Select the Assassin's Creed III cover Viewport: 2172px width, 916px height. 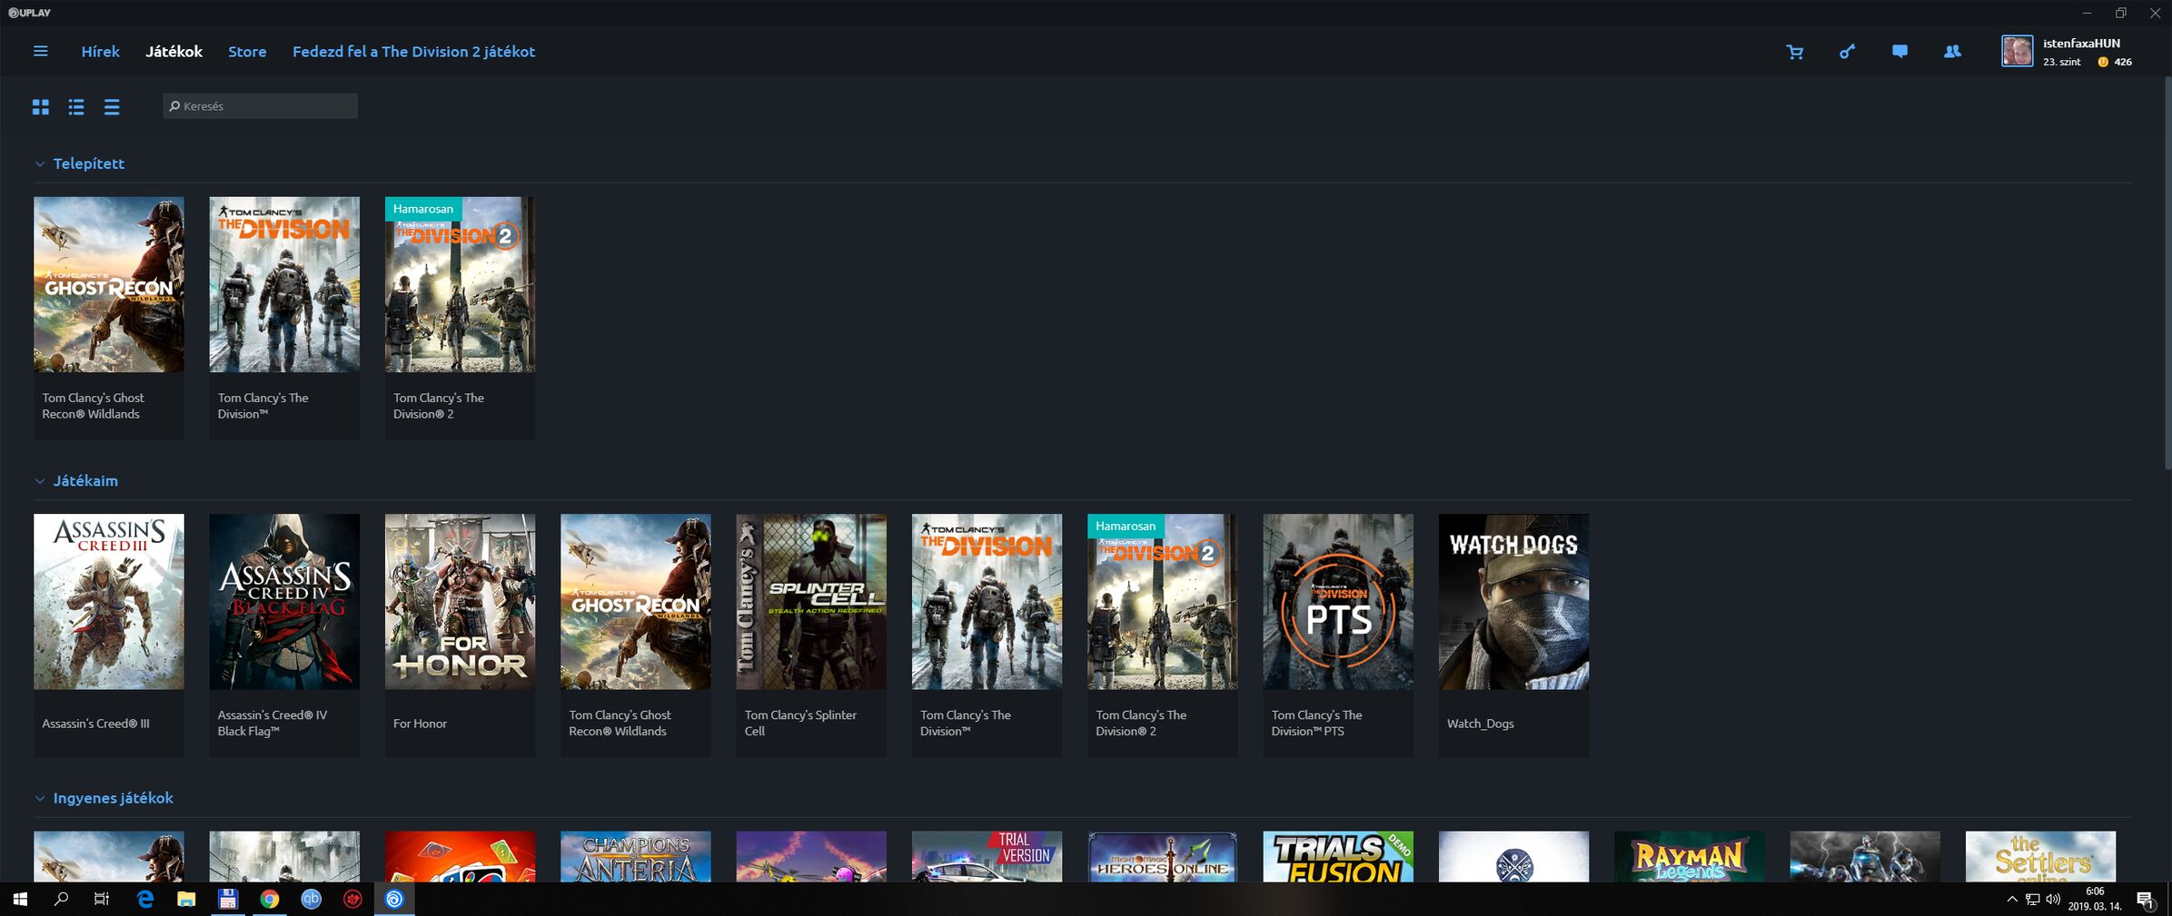109,601
